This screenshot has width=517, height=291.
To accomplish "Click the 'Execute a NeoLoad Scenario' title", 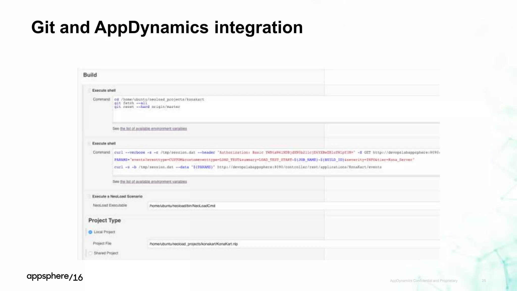I will click(x=117, y=196).
